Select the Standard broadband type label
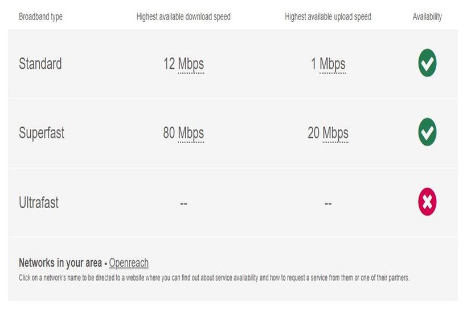Image resolution: width=467 pixels, height=312 pixels. coord(40,63)
